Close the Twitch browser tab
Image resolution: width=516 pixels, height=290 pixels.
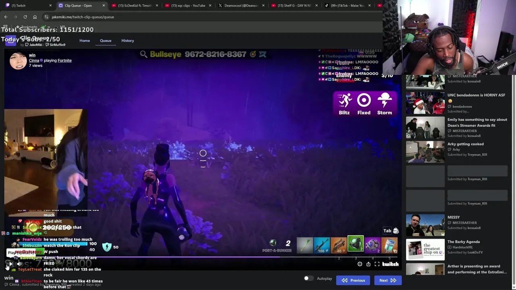coord(50,6)
